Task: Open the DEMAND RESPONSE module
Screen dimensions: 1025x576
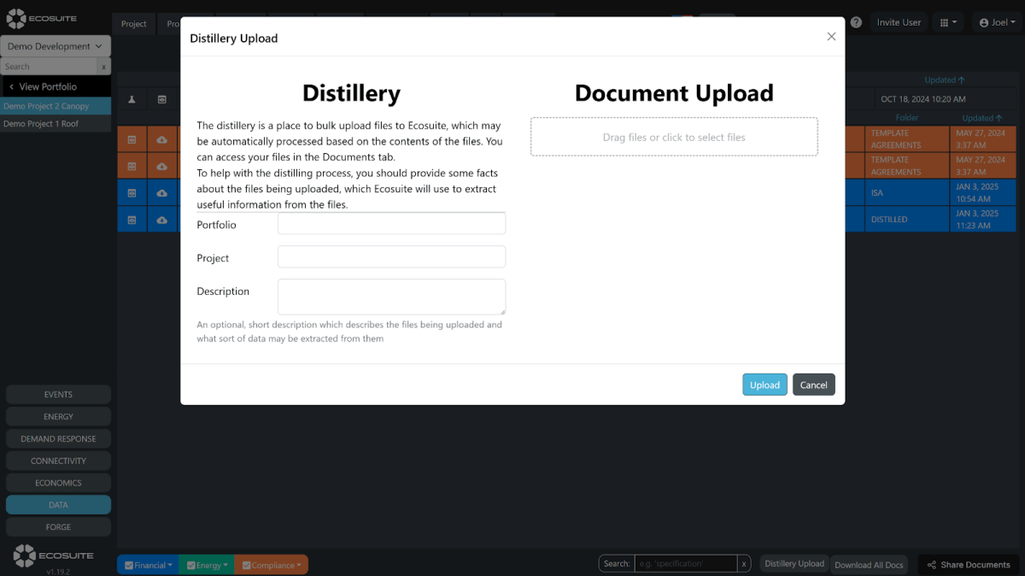Action: tap(58, 439)
